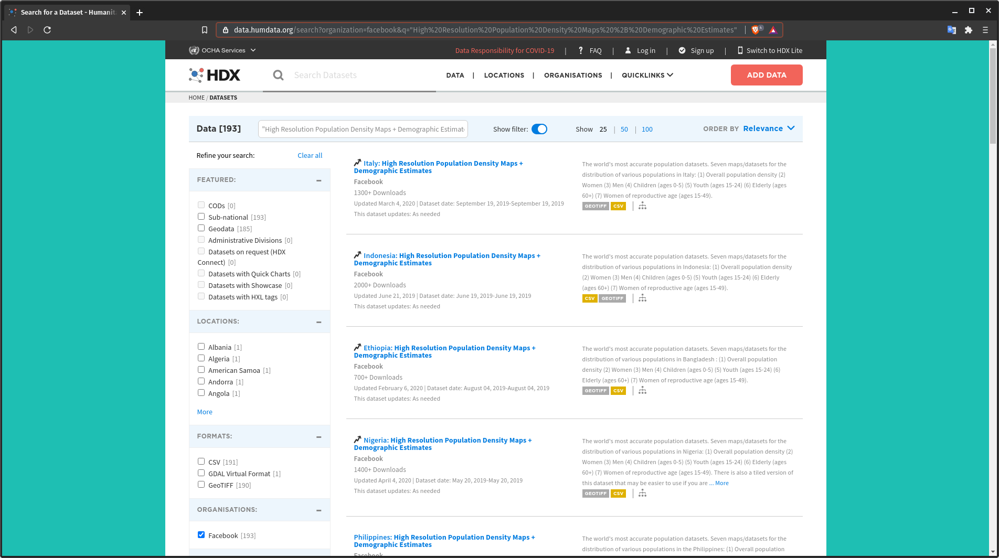Check the CSV format filter
Viewport: 999px width, 558px height.
click(x=201, y=462)
